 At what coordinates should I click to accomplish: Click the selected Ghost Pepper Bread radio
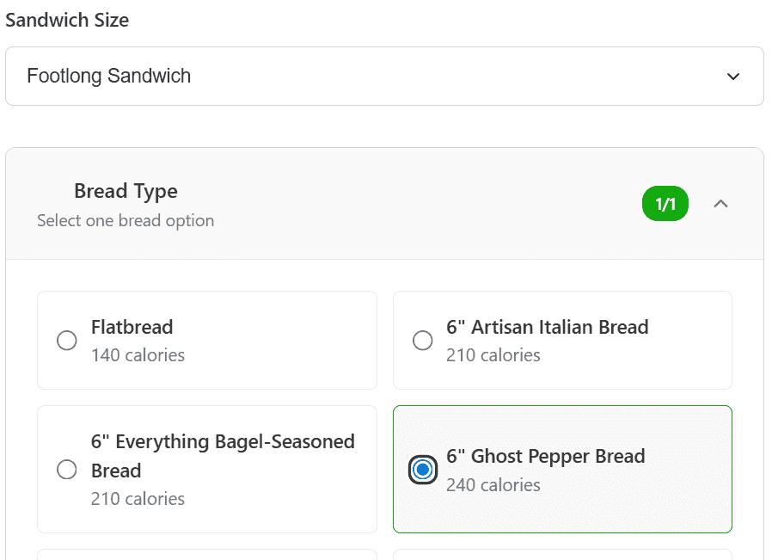422,470
